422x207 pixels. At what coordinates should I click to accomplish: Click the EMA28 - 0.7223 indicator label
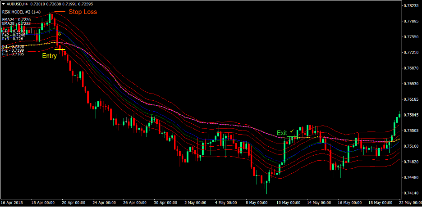(x=16, y=23)
